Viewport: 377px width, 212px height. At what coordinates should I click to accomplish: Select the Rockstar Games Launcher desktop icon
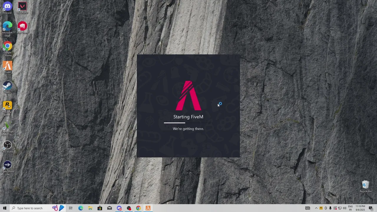[7, 109]
